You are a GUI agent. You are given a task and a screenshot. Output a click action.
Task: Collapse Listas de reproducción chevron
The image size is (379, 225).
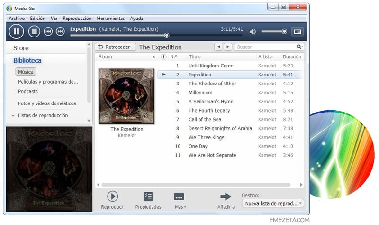[x=13, y=115]
